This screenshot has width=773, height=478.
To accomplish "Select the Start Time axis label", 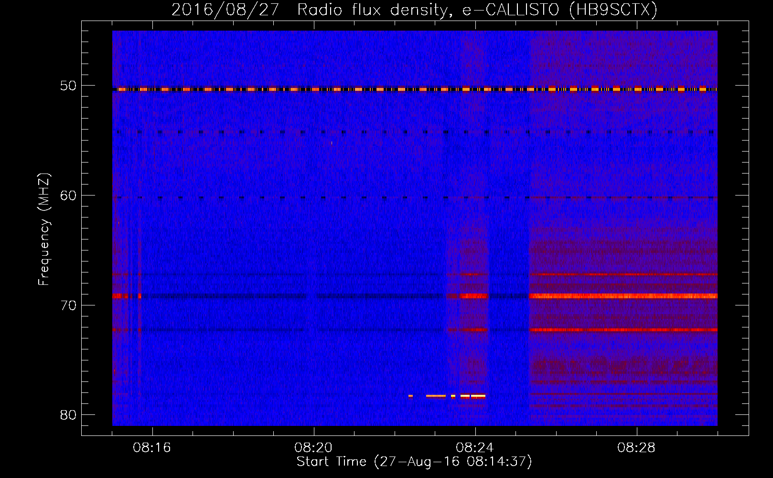I will point(414,461).
